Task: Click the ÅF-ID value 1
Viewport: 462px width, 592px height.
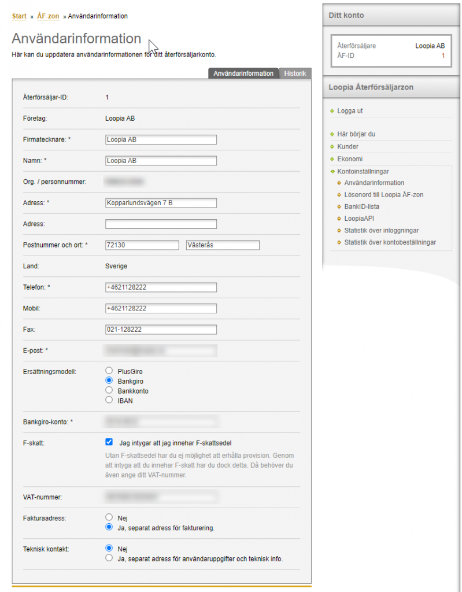Action: 443,56
